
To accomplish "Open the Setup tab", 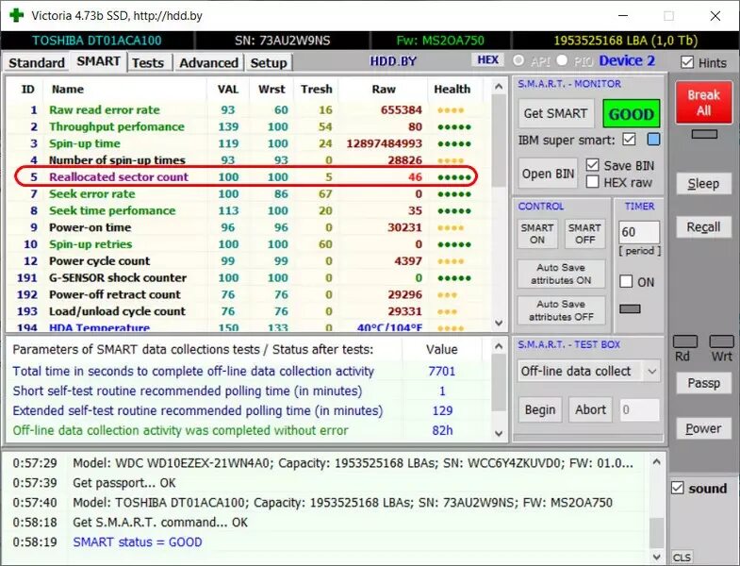I will (269, 63).
